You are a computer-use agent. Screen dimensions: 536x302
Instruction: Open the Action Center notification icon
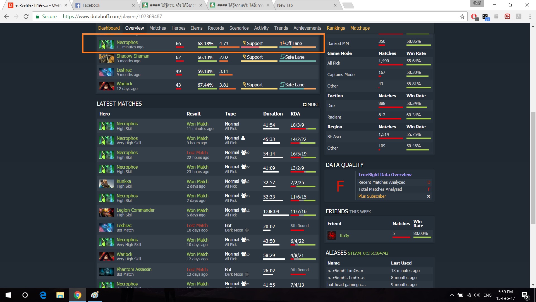(x=525, y=295)
